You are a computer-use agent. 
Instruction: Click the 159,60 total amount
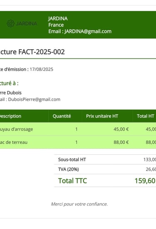[145, 181]
